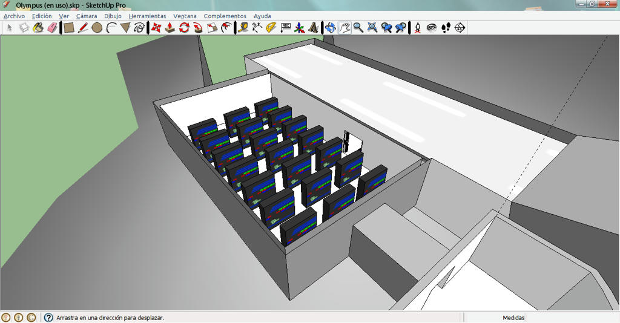Viewport: 620px width, 323px height.
Task: Select the Eraser tool
Action: pyautogui.click(x=52, y=28)
